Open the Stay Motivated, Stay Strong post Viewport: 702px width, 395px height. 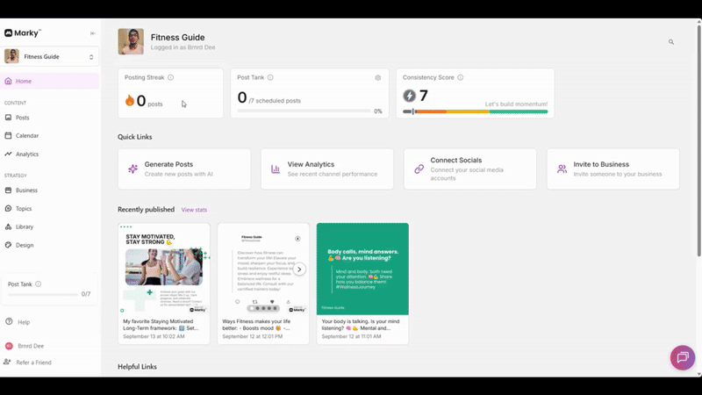coord(164,284)
